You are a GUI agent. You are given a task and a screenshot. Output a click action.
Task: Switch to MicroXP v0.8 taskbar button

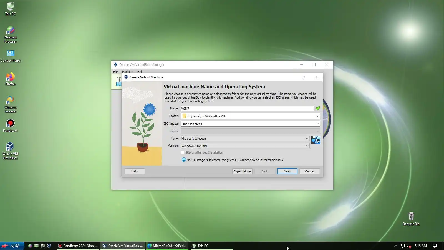[167, 246]
